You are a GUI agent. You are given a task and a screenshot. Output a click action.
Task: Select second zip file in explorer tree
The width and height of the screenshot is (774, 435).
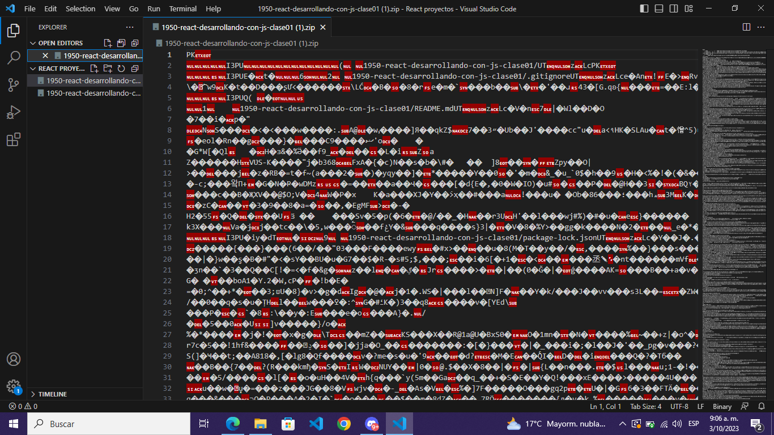point(85,93)
